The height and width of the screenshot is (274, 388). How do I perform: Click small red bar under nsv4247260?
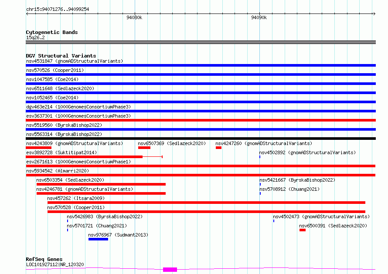click(218, 148)
